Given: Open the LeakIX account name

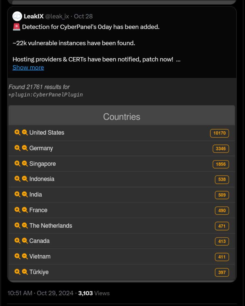Looking at the screenshot, I should (x=34, y=16).
